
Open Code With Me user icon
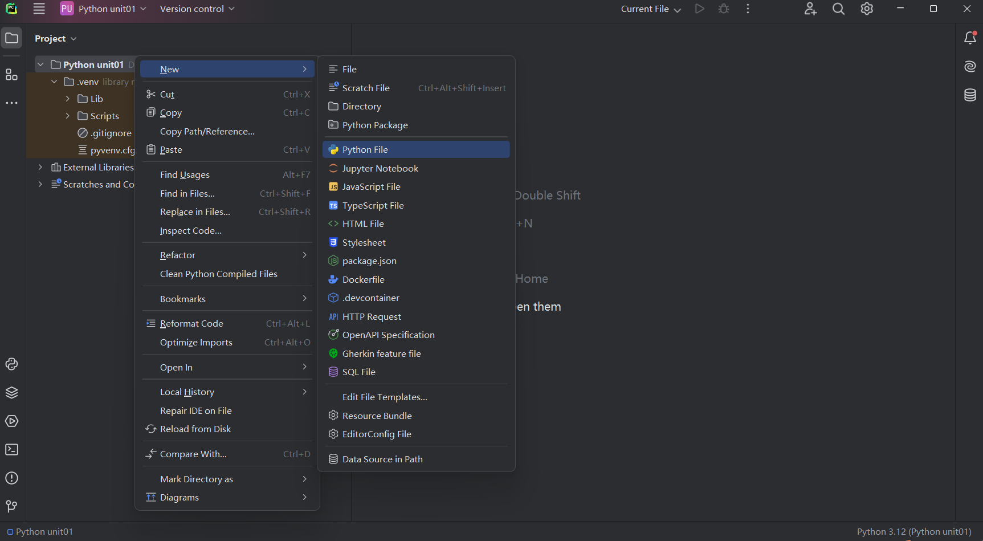[810, 9]
